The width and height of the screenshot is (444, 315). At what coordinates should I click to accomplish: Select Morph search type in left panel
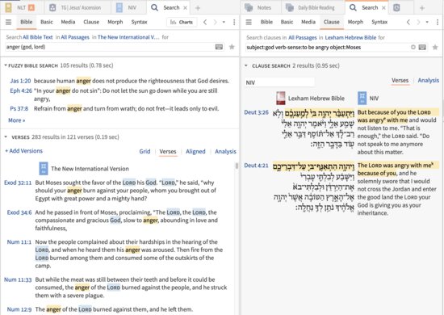click(x=115, y=22)
